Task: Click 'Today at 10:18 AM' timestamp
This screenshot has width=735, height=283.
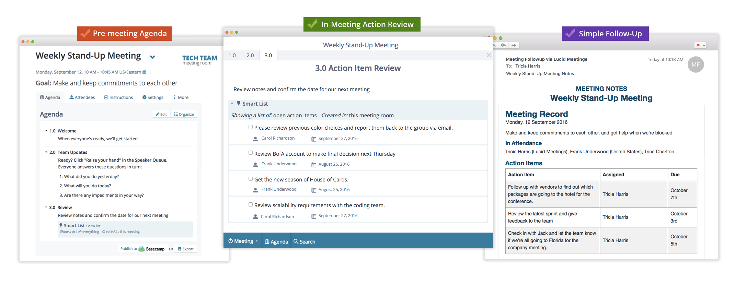Action: tap(665, 60)
